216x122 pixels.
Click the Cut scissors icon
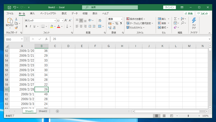tap(16, 19)
